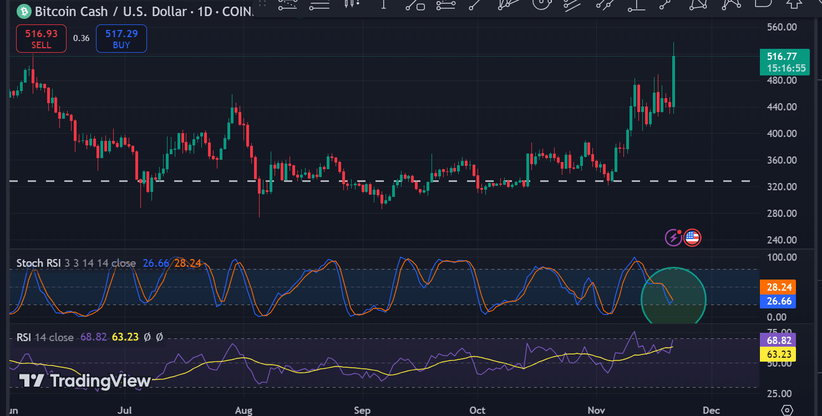Image resolution: width=822 pixels, height=416 pixels.
Task: Click the Sep label on time axis
Action: 362,410
